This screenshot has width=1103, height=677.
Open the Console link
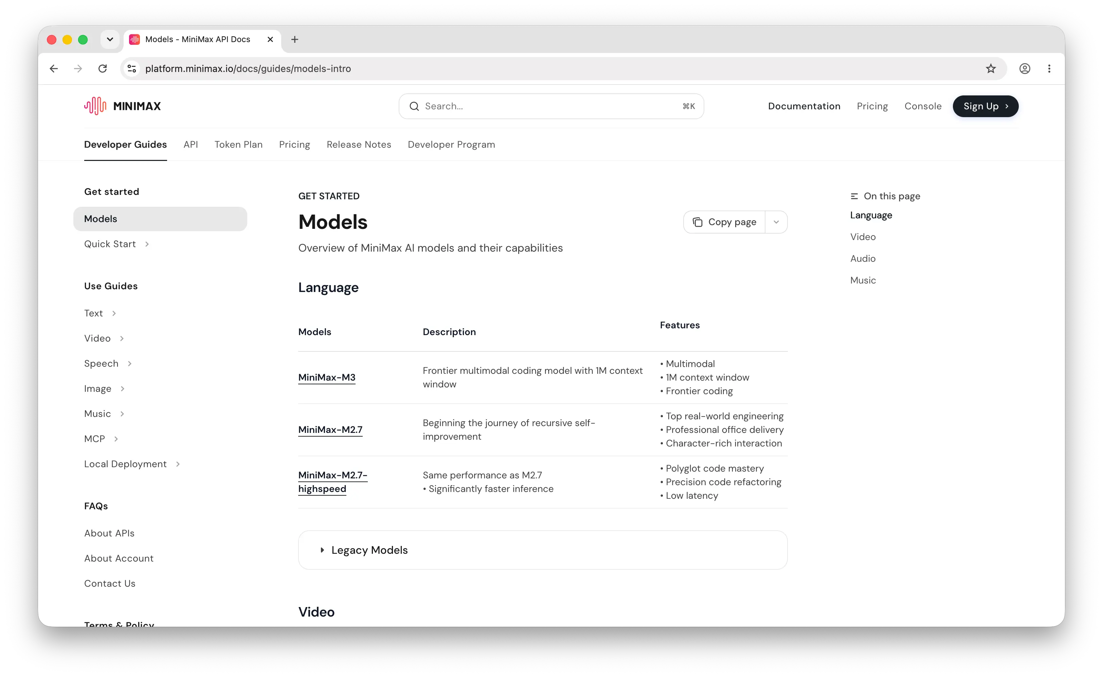[x=923, y=106]
